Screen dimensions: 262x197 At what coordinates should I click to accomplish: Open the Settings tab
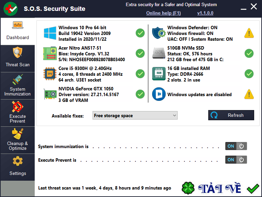click(17, 167)
